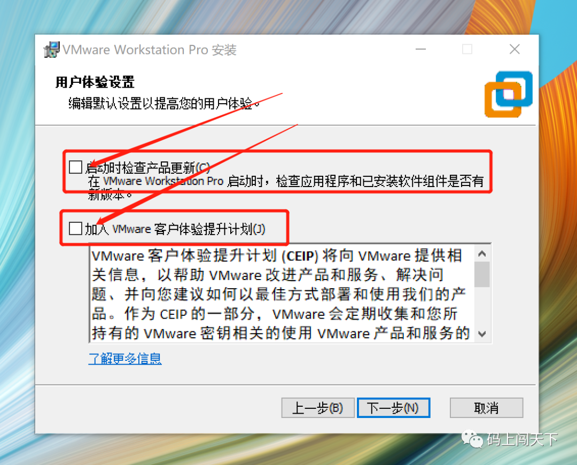The height and width of the screenshot is (465, 577).
Task: Click the disabled maximize window button
Action: point(467,49)
